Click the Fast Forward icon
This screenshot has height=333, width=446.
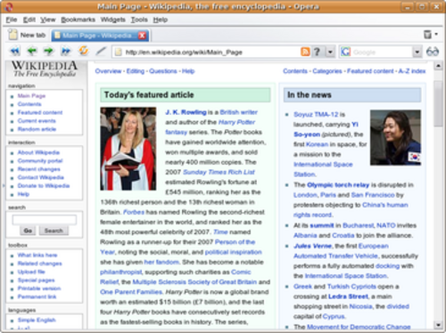pos(65,52)
